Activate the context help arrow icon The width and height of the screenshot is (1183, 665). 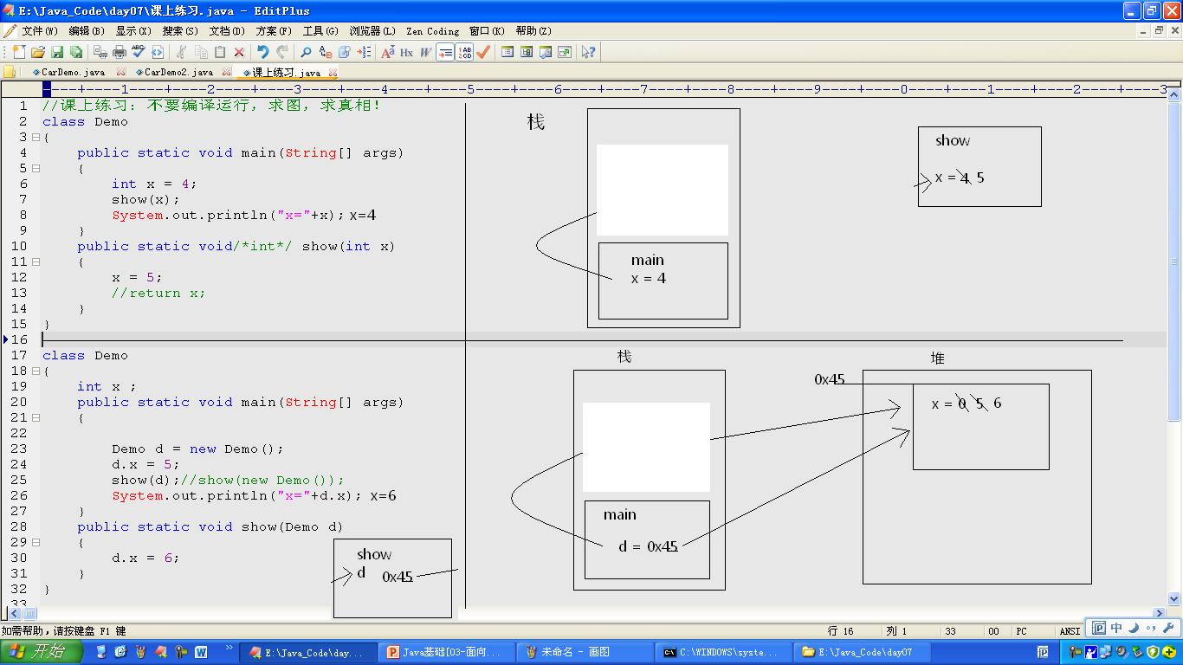589,52
